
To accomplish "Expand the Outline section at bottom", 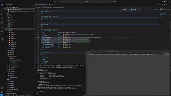I will coord(9,91).
